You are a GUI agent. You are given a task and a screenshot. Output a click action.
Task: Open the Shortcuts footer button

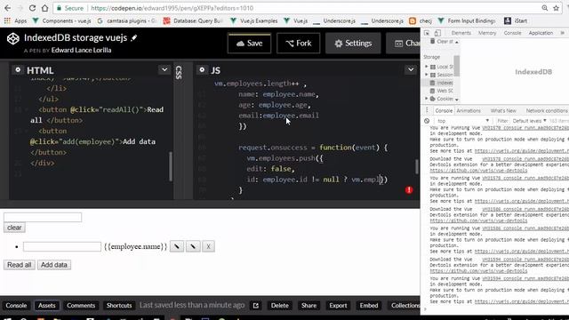click(x=118, y=306)
